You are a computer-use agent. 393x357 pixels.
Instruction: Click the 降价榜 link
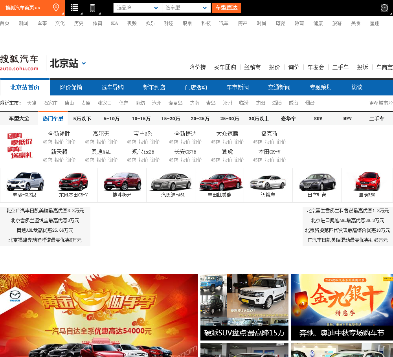[198, 67]
